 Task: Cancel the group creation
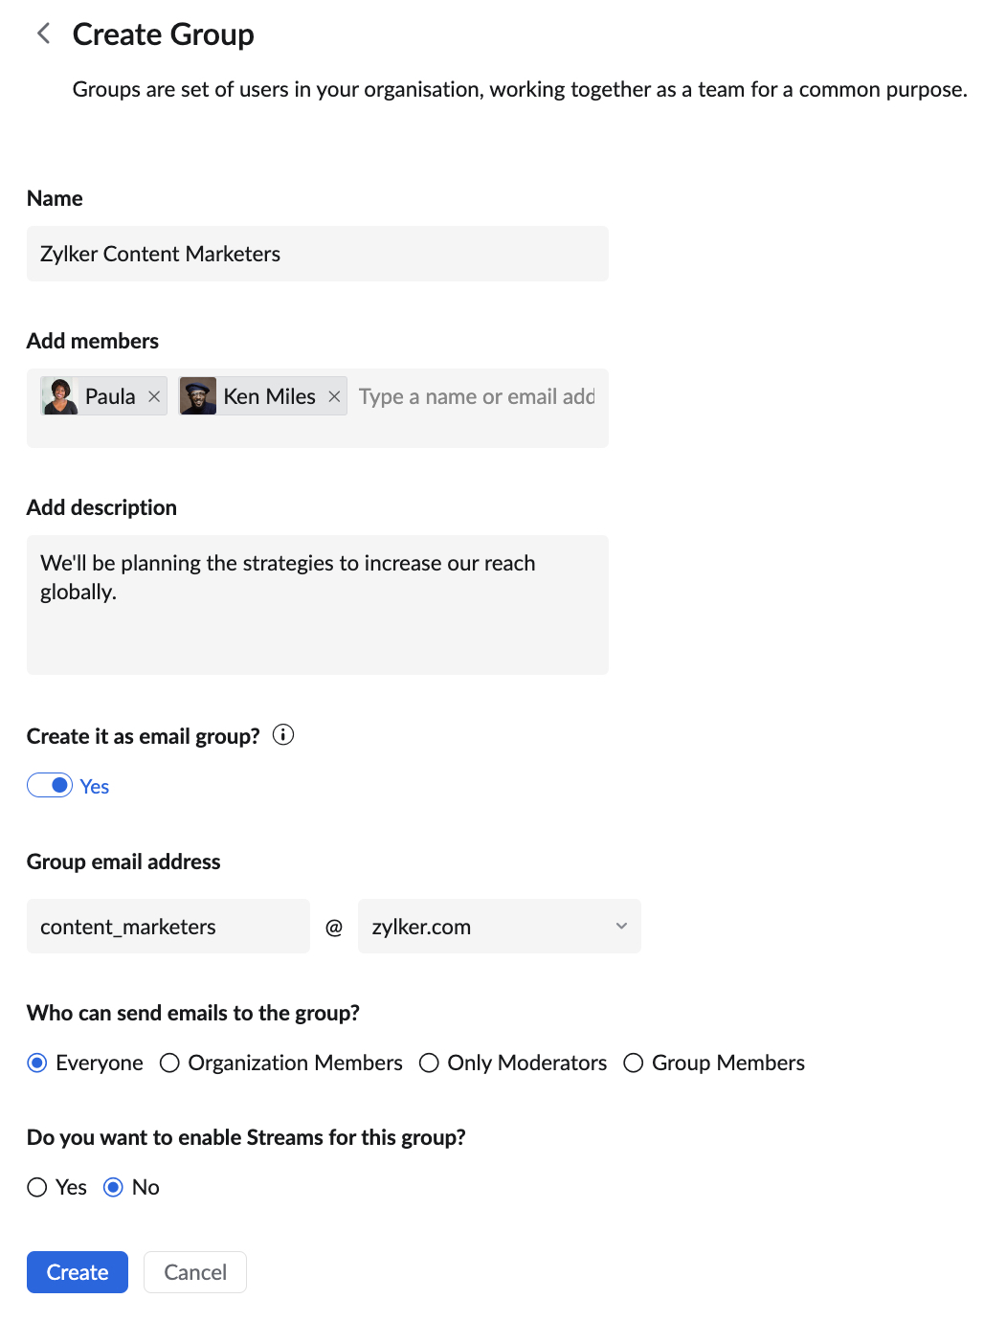point(195,1272)
